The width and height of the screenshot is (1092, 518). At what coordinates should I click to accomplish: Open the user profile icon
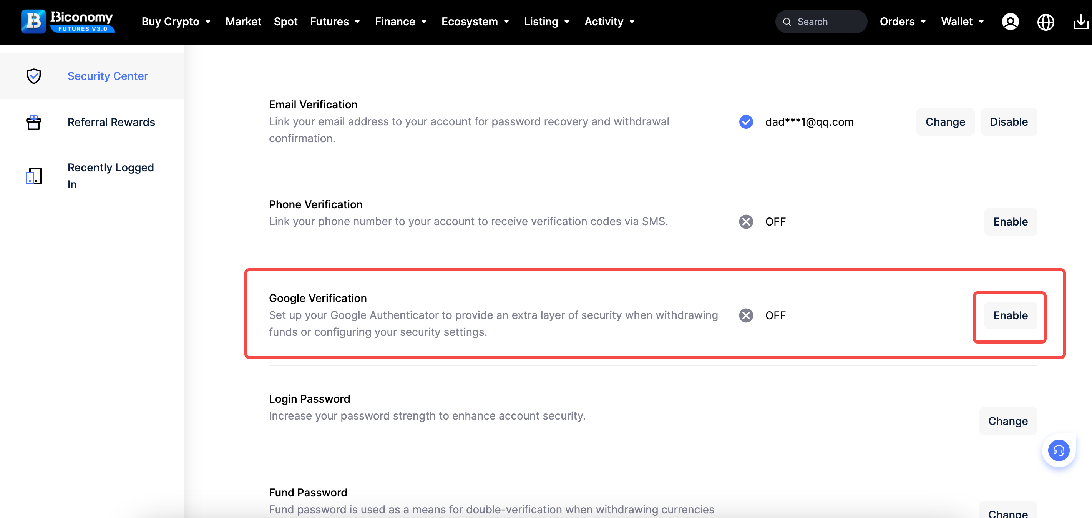(1010, 22)
